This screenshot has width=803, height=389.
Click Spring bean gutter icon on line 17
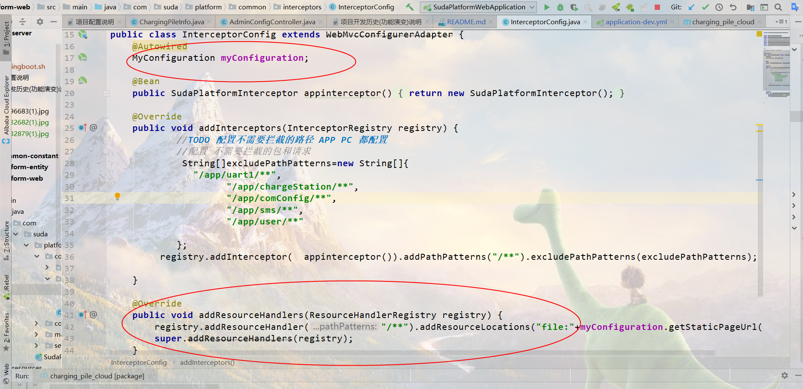click(83, 57)
